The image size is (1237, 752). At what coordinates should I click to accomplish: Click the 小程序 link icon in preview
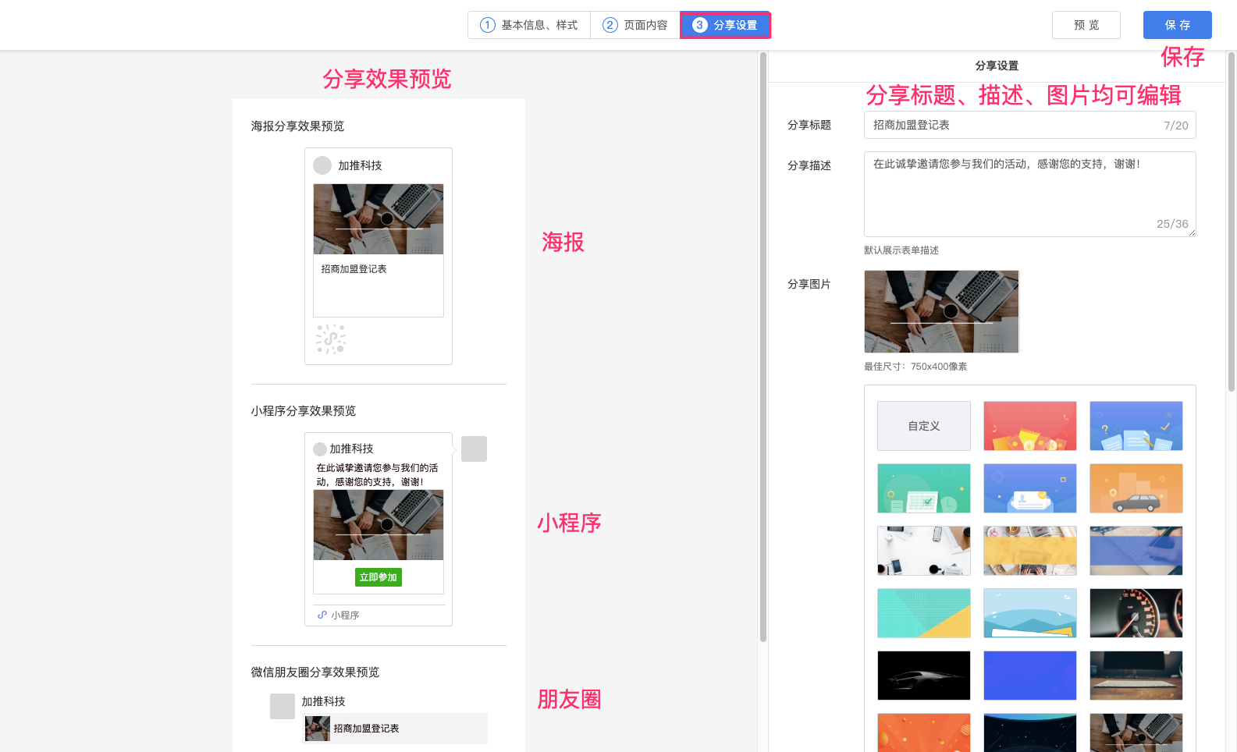pos(322,615)
